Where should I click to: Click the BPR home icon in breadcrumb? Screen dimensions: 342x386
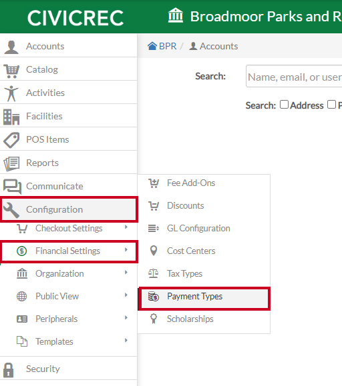pos(152,46)
